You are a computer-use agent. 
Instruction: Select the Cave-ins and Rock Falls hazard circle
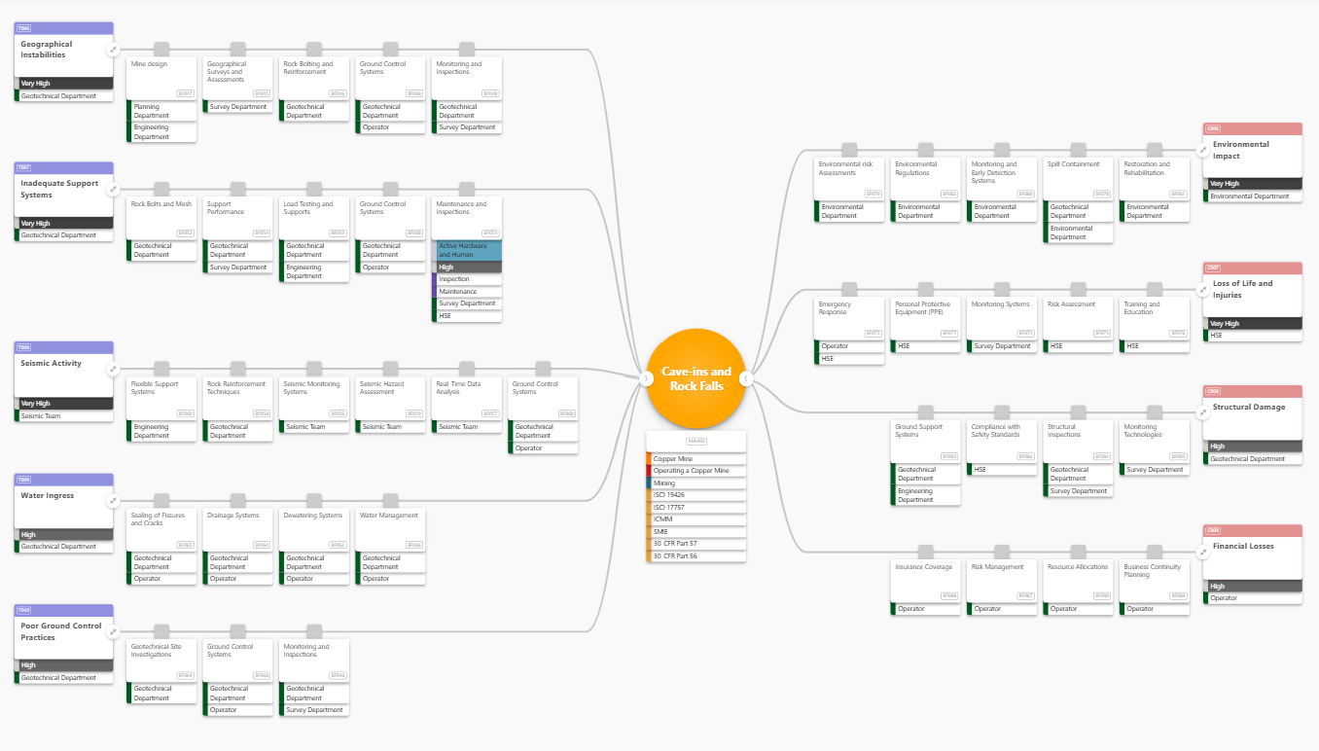click(696, 378)
